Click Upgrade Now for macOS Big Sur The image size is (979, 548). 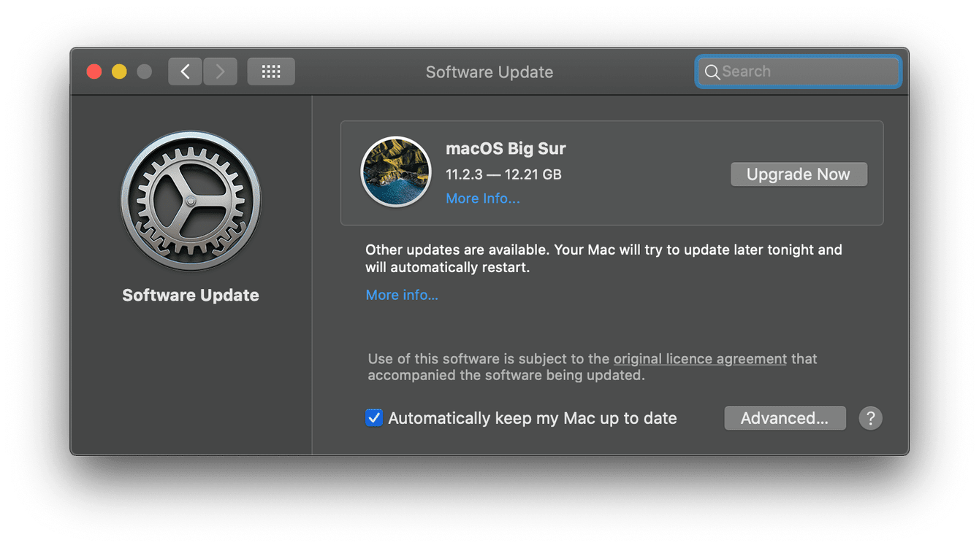799,174
